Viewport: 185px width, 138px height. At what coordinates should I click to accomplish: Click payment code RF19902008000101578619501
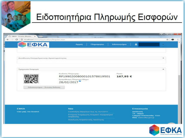point(85,76)
